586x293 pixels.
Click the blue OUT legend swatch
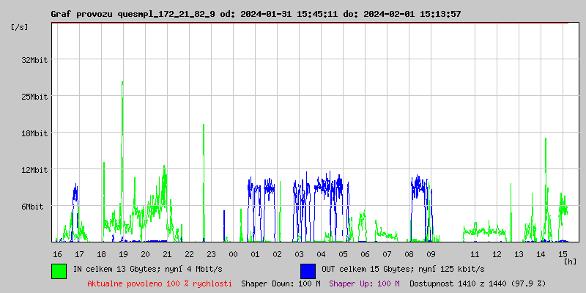(x=308, y=270)
